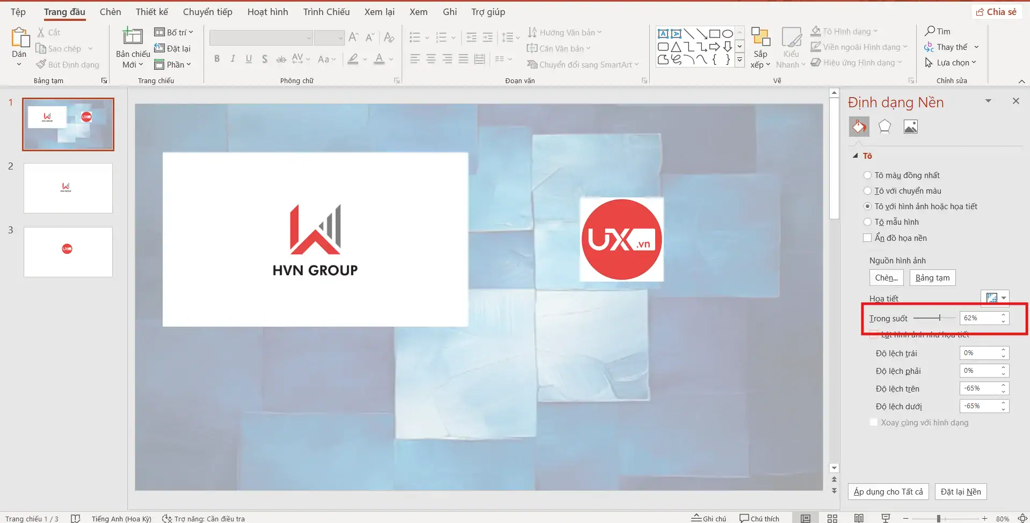Select 'Tô màu đồng nhất' fill option
Image resolution: width=1030 pixels, height=523 pixels.
click(x=868, y=175)
